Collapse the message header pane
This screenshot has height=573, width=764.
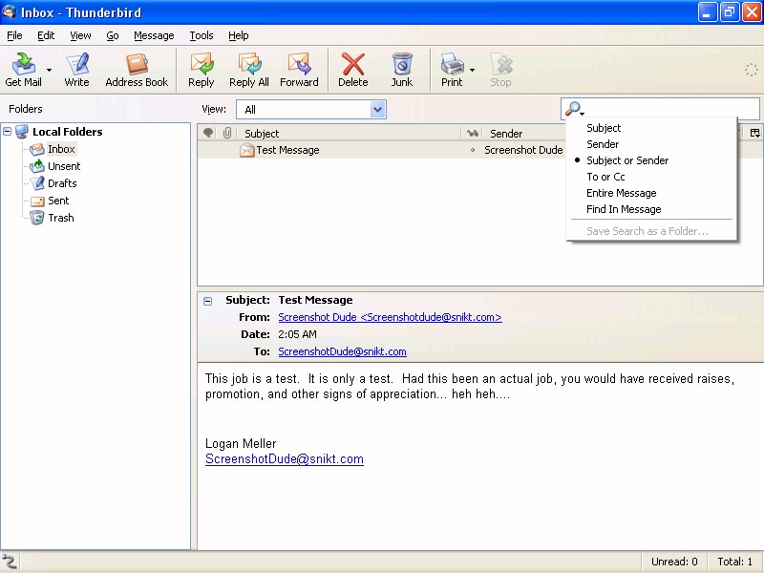coord(207,301)
